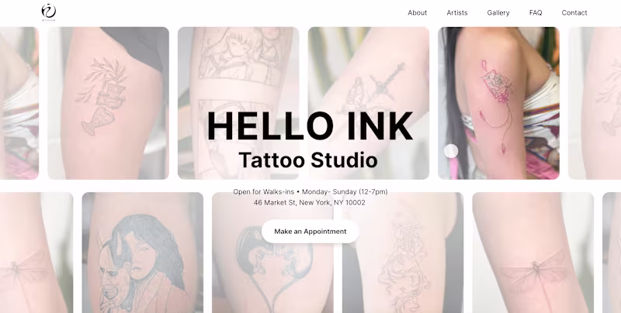Click the Hello Ink logo icon
621x313 pixels.
click(48, 12)
